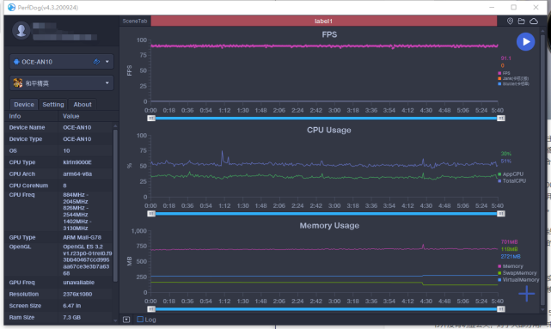
Task: Click Memory Usage chart left slider handle
Action: pos(151,309)
